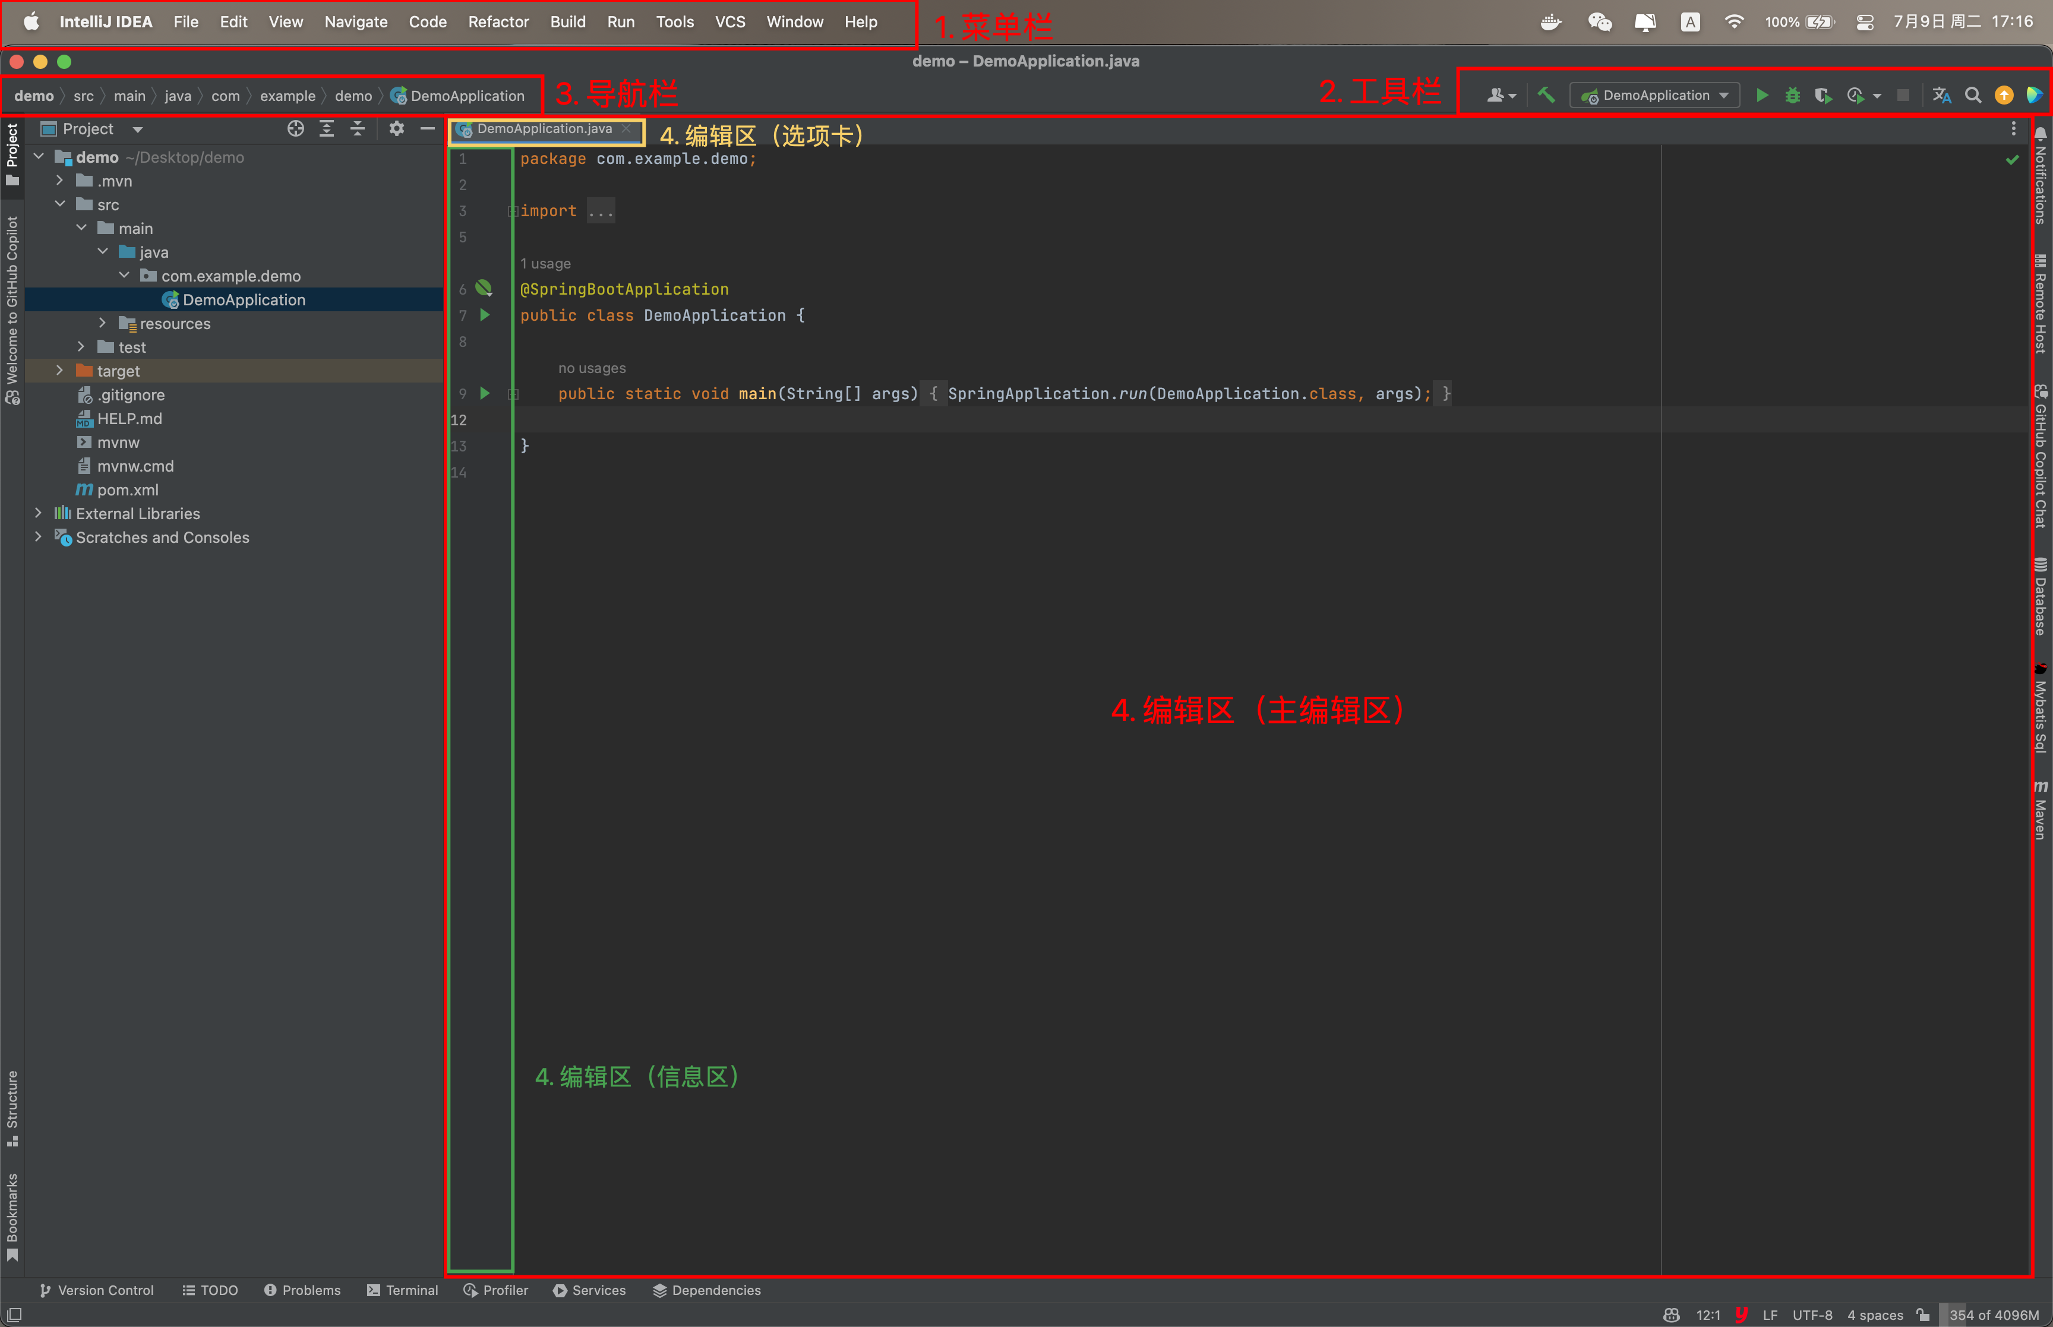Screen dimensions: 2053x1327
Task: Select the DemoApplication.java editor tab
Action: point(544,129)
